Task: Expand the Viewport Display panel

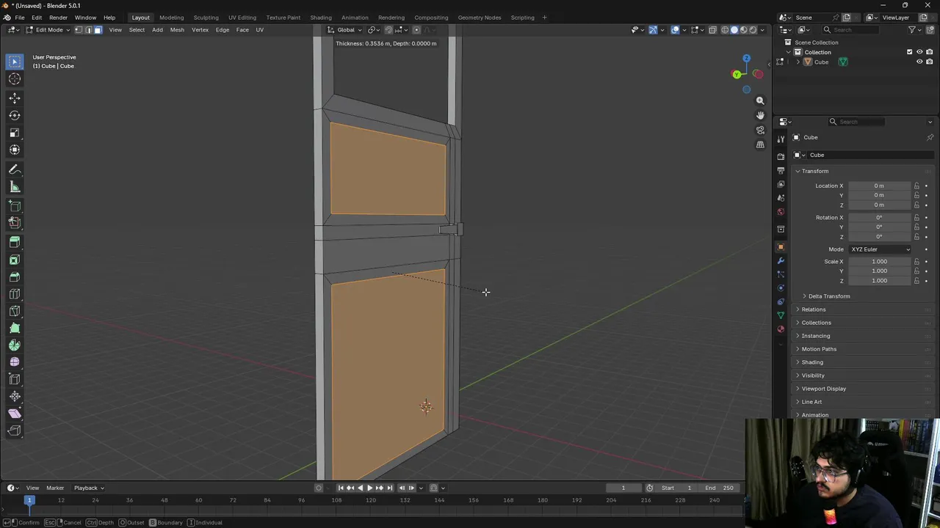Action: click(823, 389)
